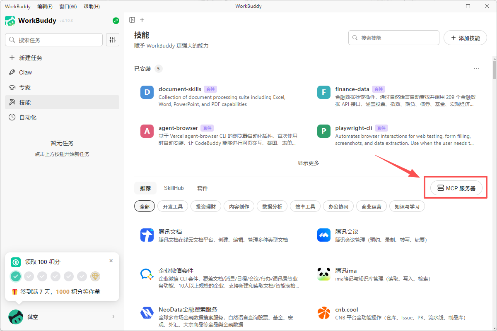The height and width of the screenshot is (331, 497).
Task: Open the 编辑 menu
Action: (45, 6)
